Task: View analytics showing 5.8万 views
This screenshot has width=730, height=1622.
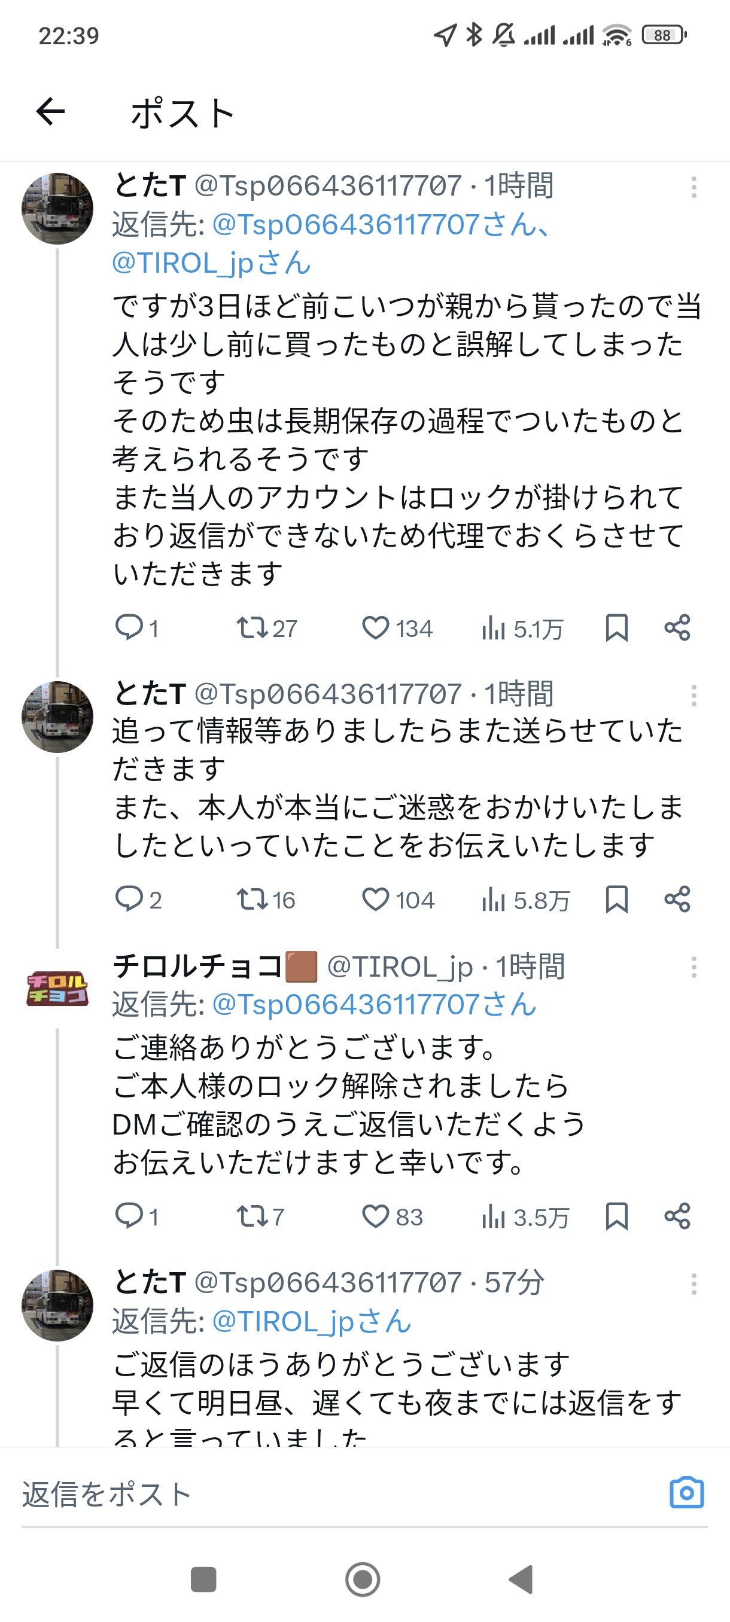Action: click(525, 899)
